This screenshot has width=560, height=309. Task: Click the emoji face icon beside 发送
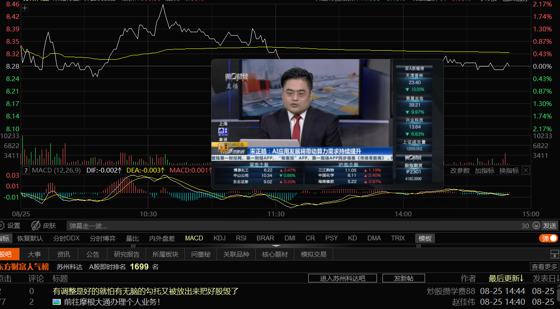pos(536,225)
